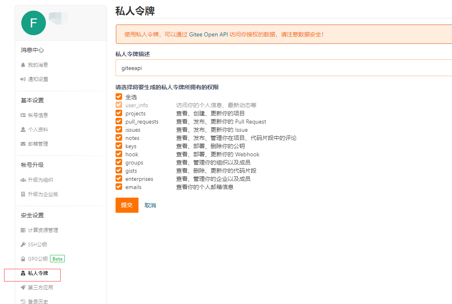Click the clock icon beside 登录历史
Screen dimensions: 452x304
pyautogui.click(x=23, y=302)
